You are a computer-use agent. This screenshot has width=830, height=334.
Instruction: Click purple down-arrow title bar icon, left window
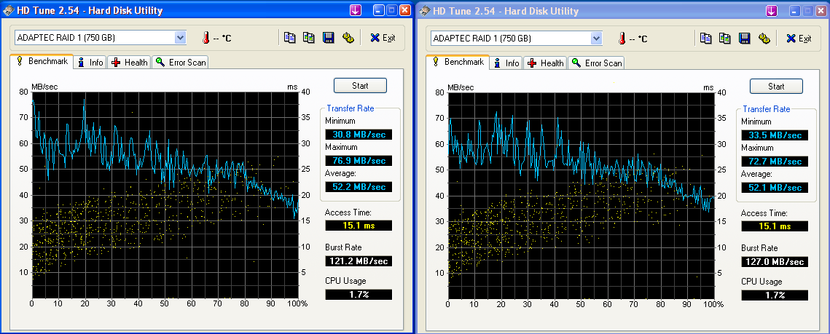pyautogui.click(x=356, y=10)
